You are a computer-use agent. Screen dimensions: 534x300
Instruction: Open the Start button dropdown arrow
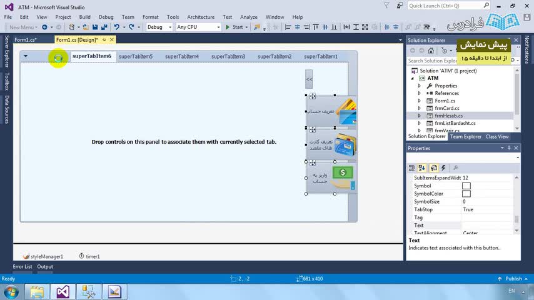[x=246, y=27]
